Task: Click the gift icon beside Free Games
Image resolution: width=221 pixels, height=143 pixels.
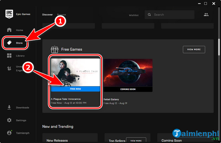Action: tap(54, 49)
